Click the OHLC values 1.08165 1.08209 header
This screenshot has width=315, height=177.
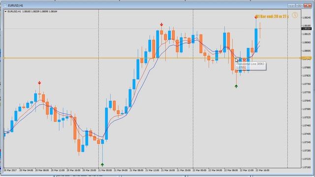coord(40,12)
